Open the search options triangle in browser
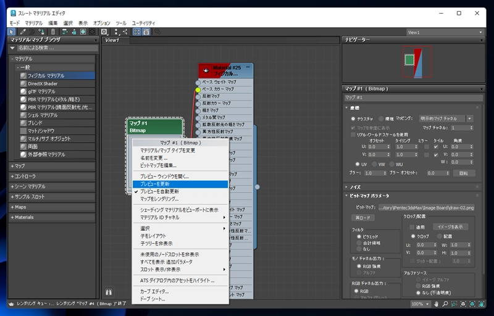Viewport: 494px width, 316px height. 12,48
